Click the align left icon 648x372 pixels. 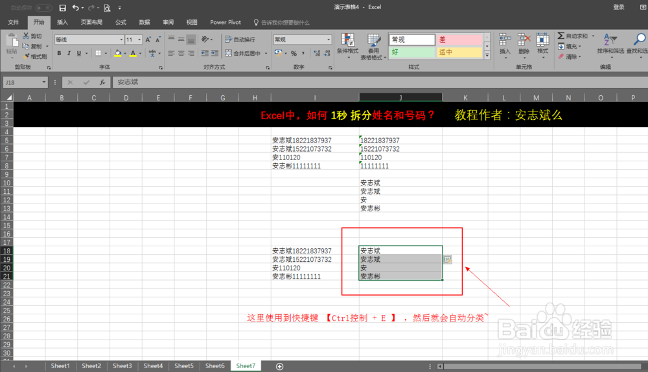point(171,53)
